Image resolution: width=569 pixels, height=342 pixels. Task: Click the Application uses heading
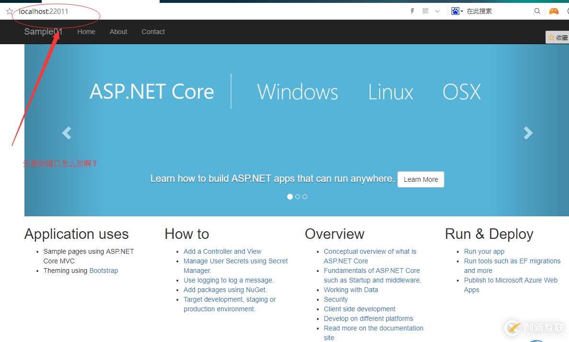pyautogui.click(x=77, y=234)
